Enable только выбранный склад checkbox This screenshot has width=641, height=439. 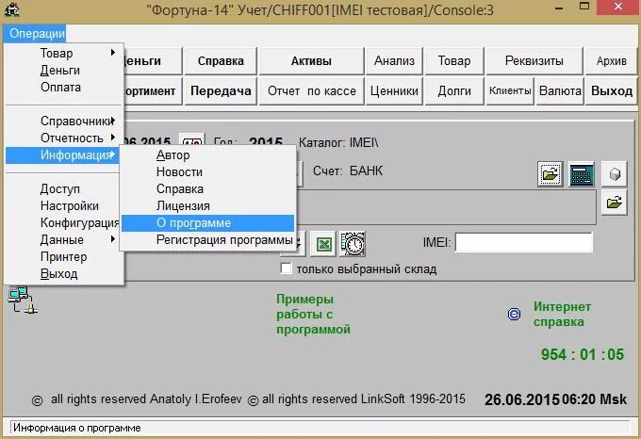tap(286, 268)
